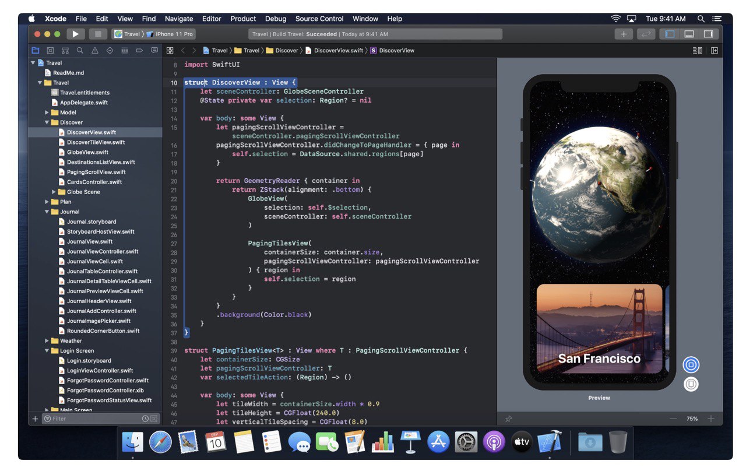Viewport: 746px width, 471px height.
Task: Zoom in the preview canvas
Action: point(711,419)
